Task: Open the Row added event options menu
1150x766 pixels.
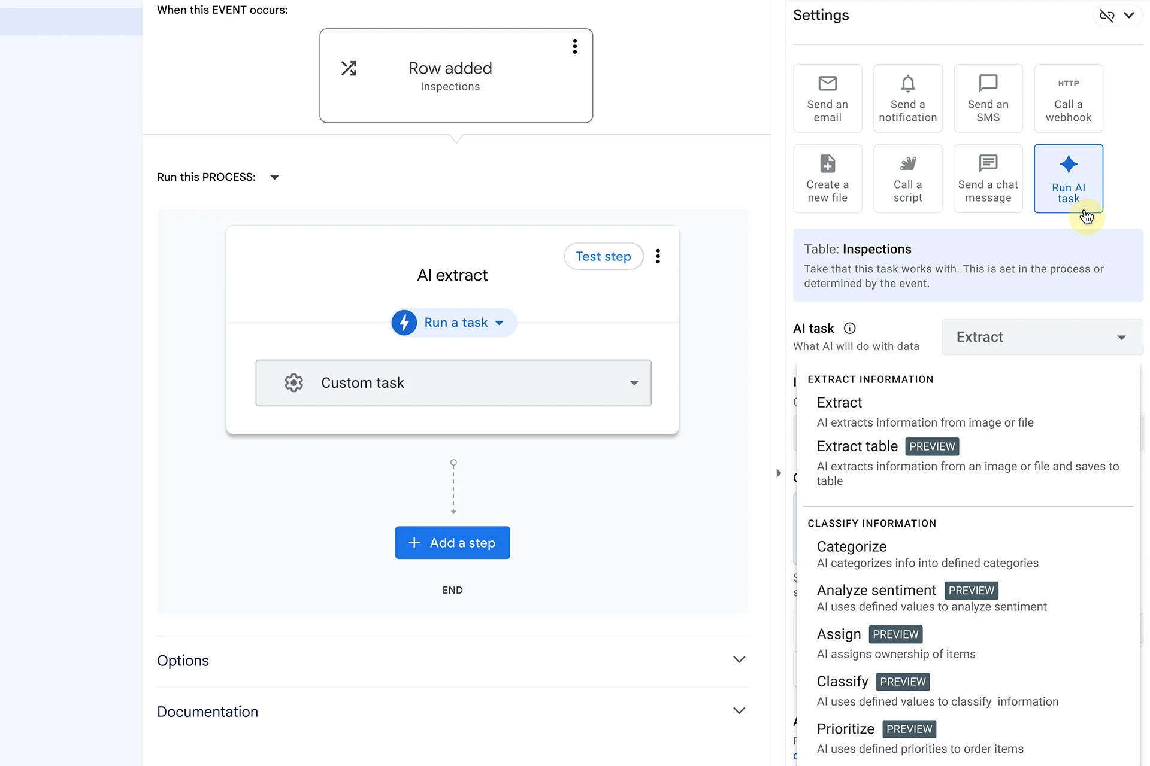Action: 574,47
